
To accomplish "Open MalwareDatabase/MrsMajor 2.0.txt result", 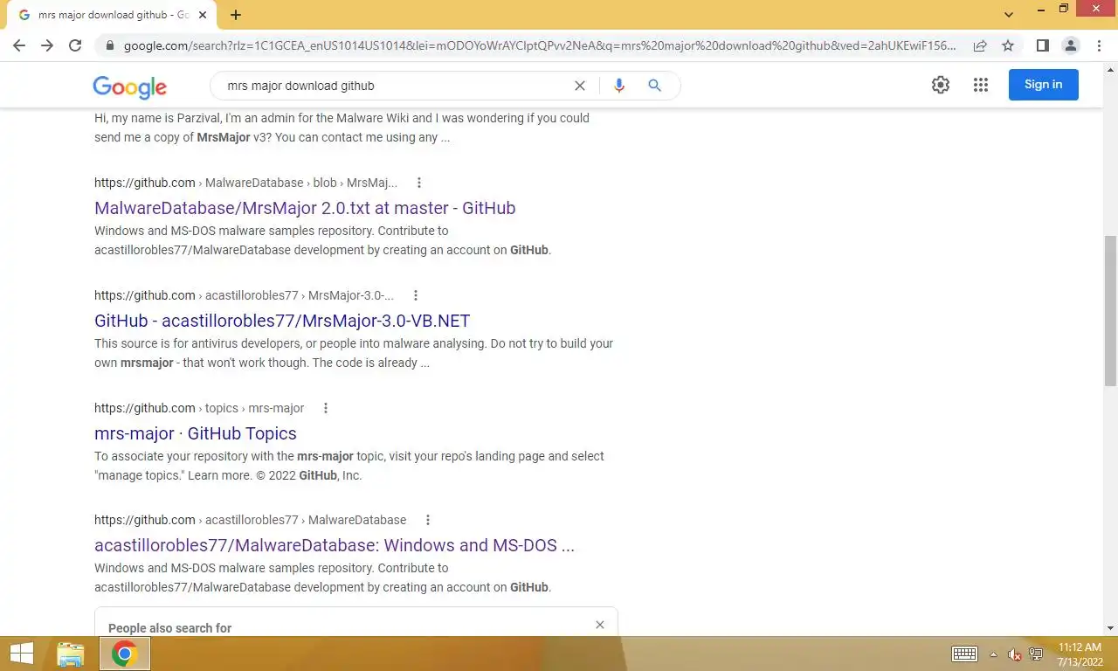I will coord(305,208).
